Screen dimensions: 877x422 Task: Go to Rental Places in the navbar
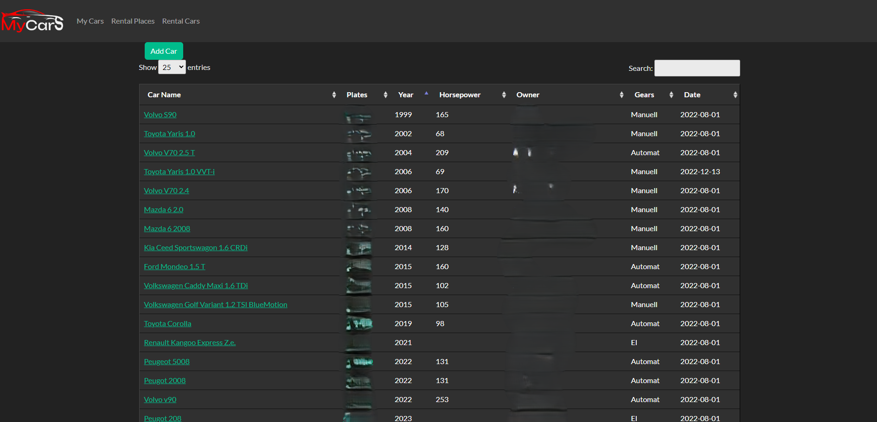[x=133, y=21]
